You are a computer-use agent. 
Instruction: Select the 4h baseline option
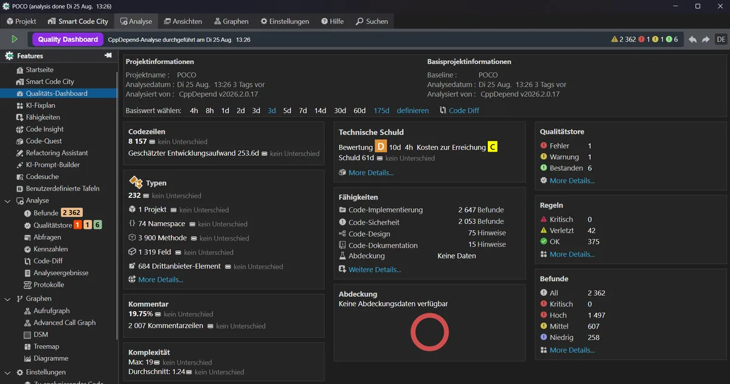tap(194, 111)
